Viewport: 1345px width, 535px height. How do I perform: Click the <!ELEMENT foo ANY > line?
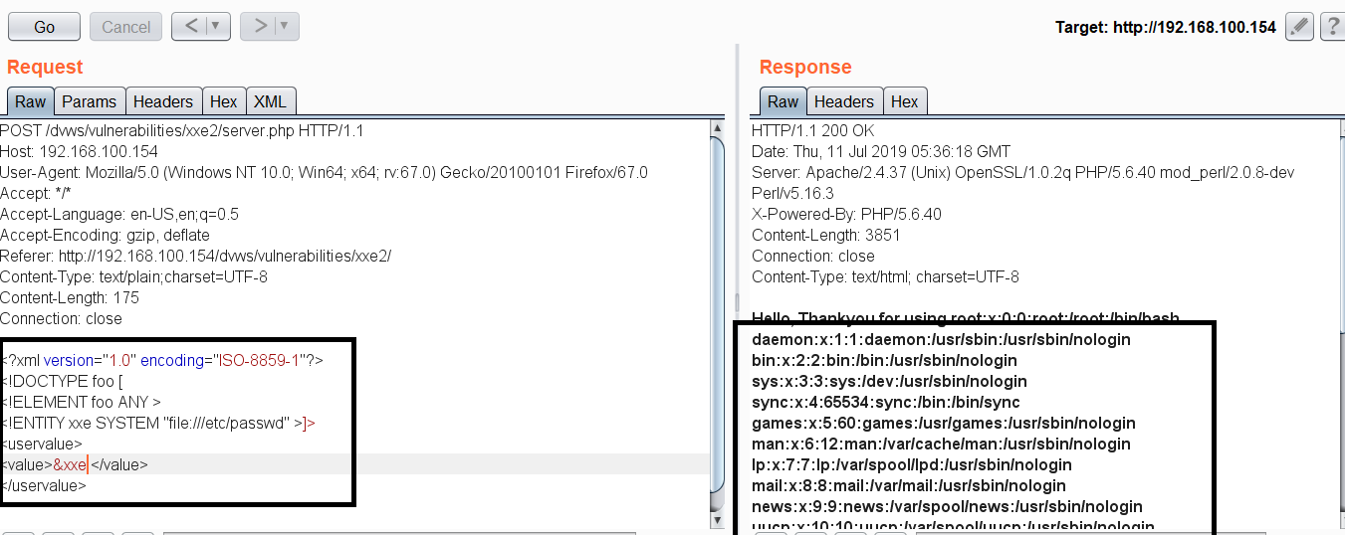[x=81, y=403]
